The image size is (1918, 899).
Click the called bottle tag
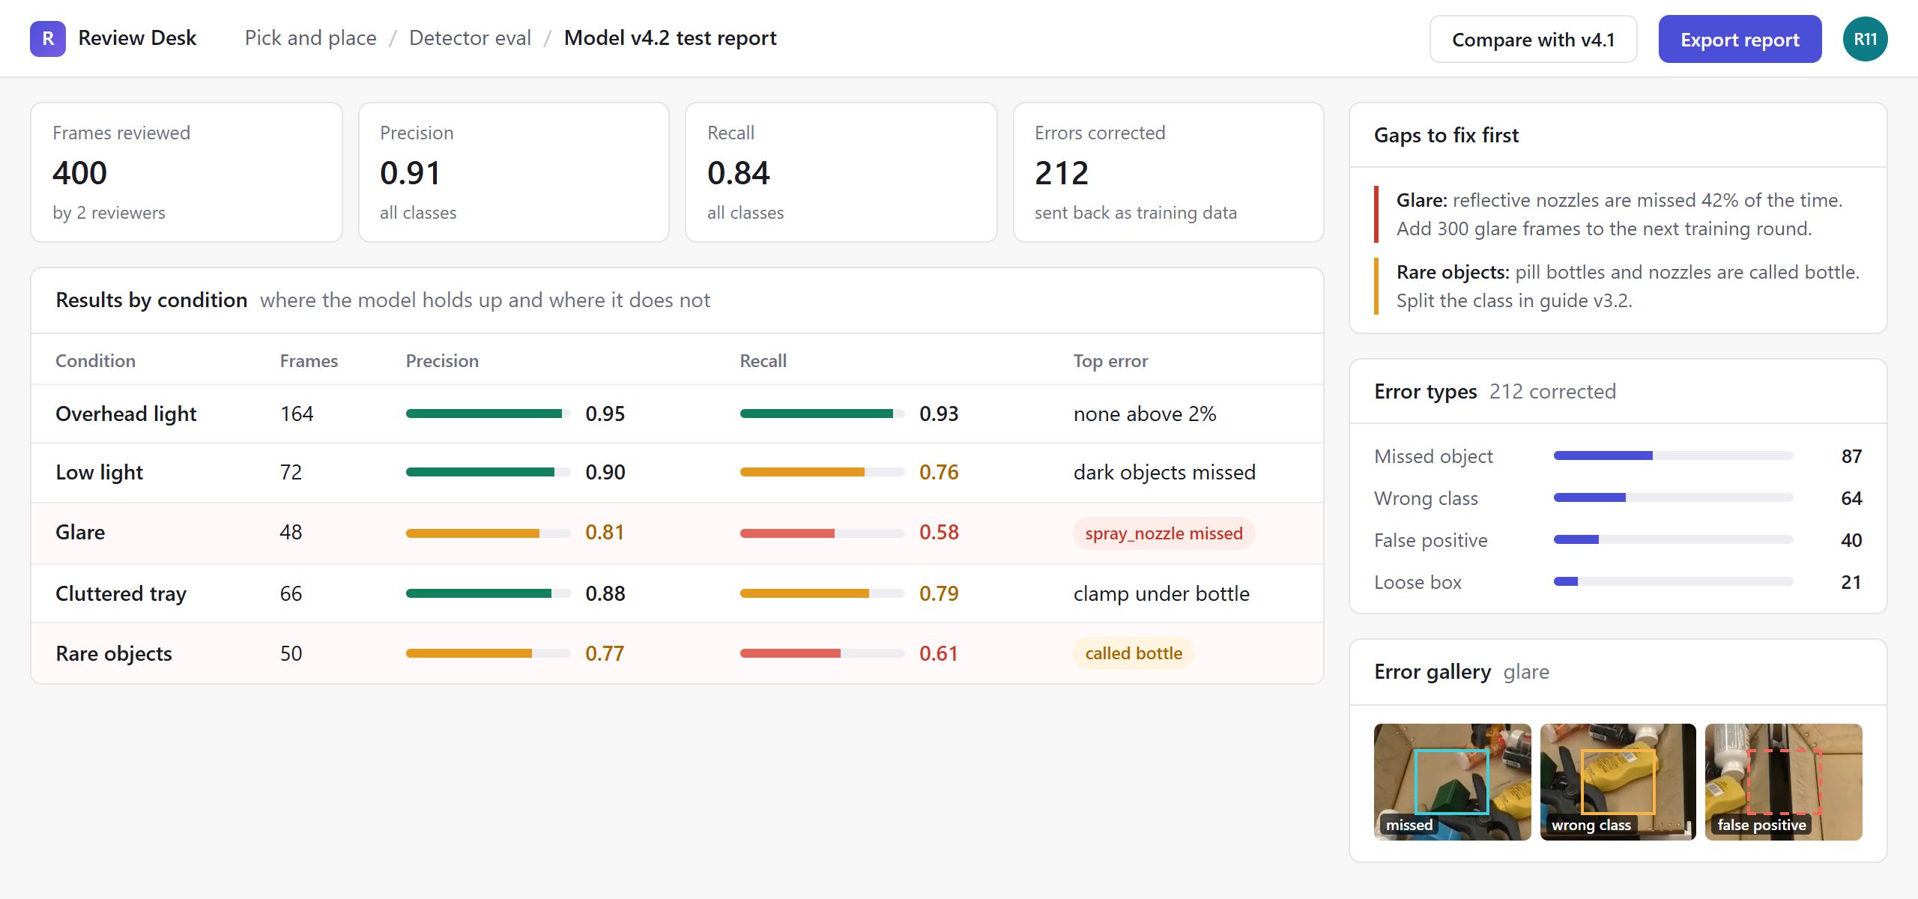point(1134,653)
